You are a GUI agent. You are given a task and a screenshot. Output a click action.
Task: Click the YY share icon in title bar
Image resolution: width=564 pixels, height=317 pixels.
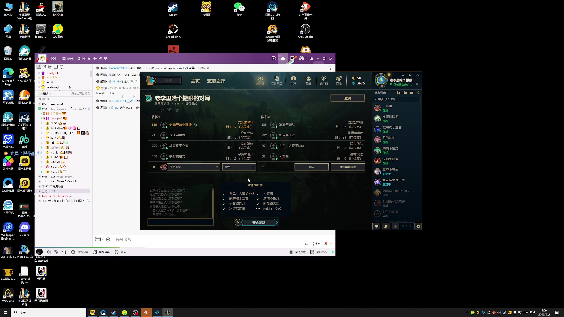click(x=100, y=58)
